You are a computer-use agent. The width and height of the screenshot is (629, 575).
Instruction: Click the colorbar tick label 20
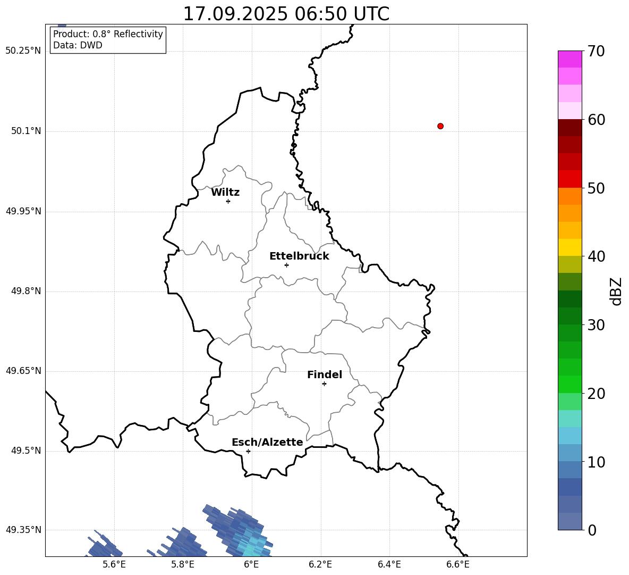596,394
